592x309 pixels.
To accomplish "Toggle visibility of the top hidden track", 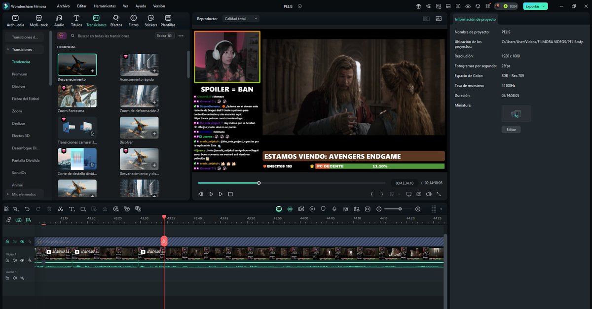I will click(x=22, y=241).
